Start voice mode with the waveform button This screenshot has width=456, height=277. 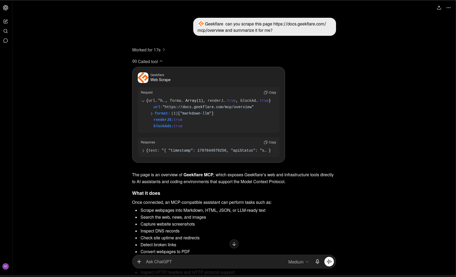pyautogui.click(x=329, y=262)
